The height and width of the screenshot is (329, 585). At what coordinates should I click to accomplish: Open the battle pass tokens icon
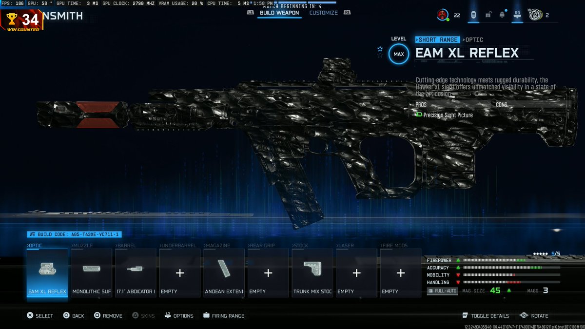coord(473,15)
